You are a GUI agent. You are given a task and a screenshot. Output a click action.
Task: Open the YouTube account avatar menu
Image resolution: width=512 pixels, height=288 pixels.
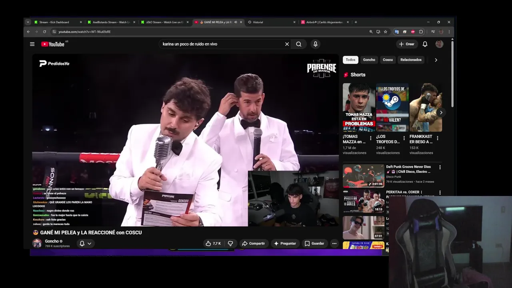pyautogui.click(x=439, y=44)
